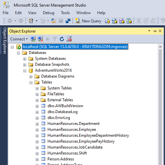
Task: Click the Connect Object Explorer icon
Action: (33, 39)
